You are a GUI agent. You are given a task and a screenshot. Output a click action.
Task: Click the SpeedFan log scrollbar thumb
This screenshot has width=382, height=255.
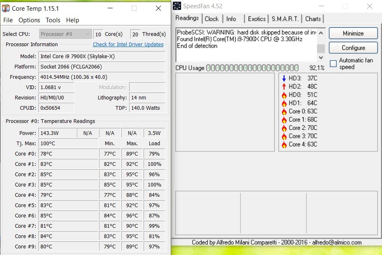(x=321, y=48)
